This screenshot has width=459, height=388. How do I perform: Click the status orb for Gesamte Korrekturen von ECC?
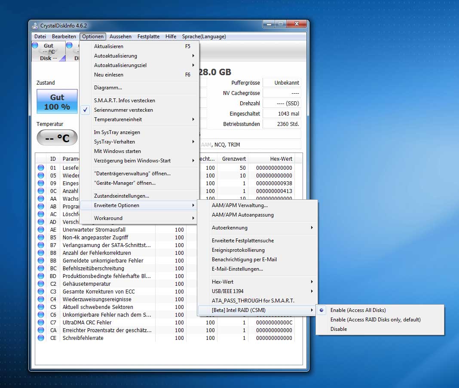(x=41, y=291)
